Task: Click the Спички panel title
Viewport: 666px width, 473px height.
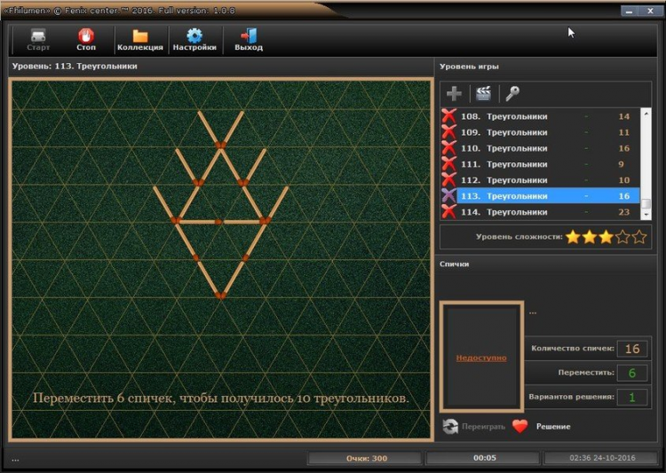Action: tap(454, 264)
